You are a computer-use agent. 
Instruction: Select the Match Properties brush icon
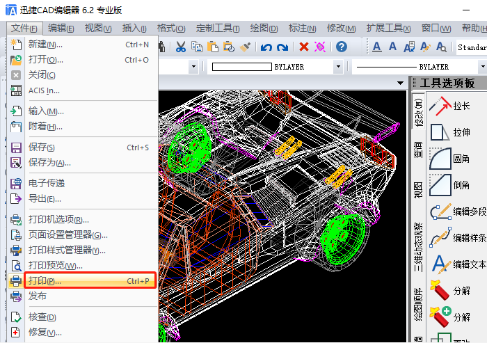[245, 47]
